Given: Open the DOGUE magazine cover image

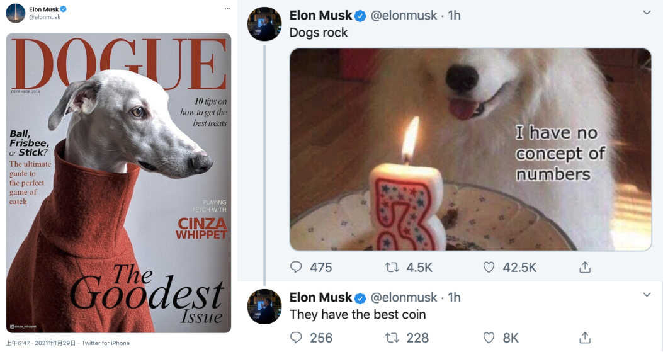Looking at the screenshot, I should 118,183.
